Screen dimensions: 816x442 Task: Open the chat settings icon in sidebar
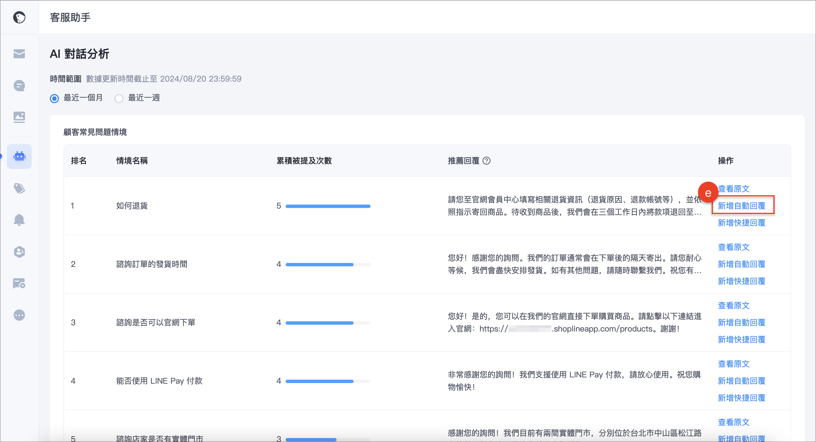19,283
